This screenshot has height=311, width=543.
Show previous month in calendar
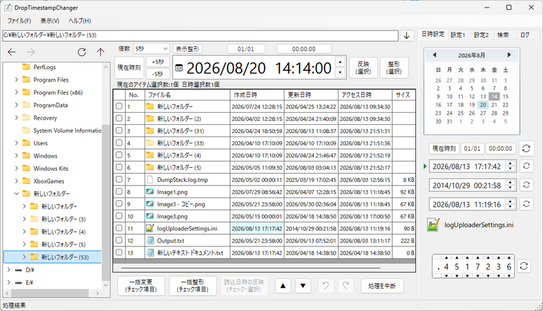434,55
